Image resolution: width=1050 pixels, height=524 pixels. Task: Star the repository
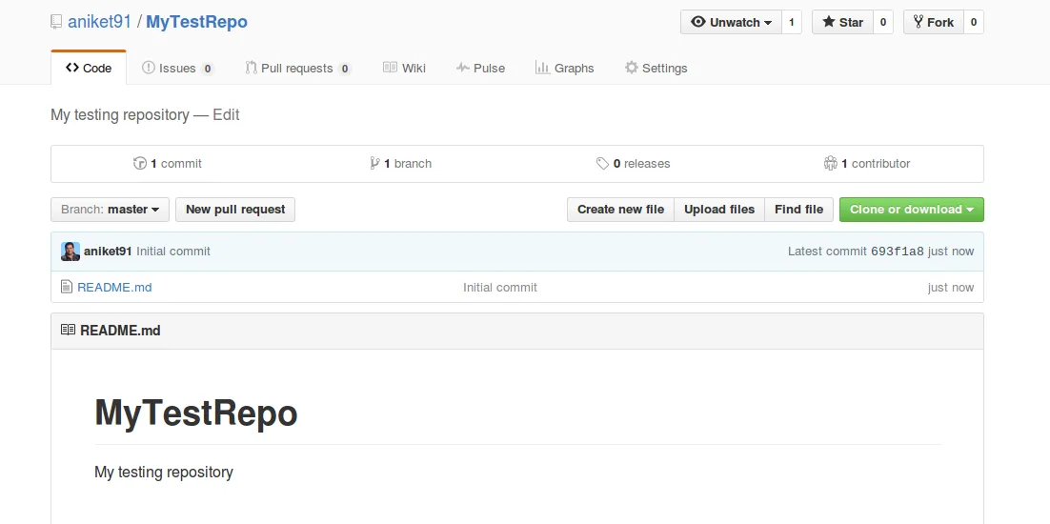(842, 22)
